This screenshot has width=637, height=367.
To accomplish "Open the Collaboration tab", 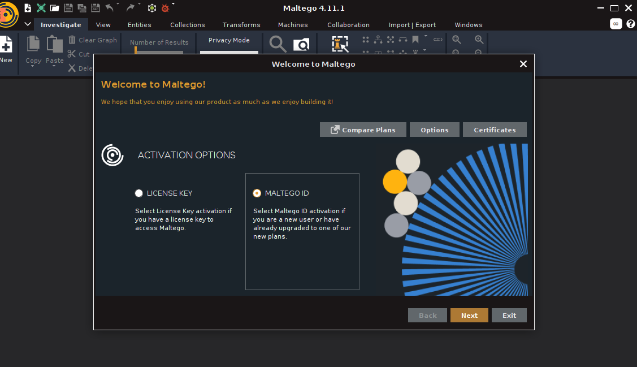I will pos(349,25).
